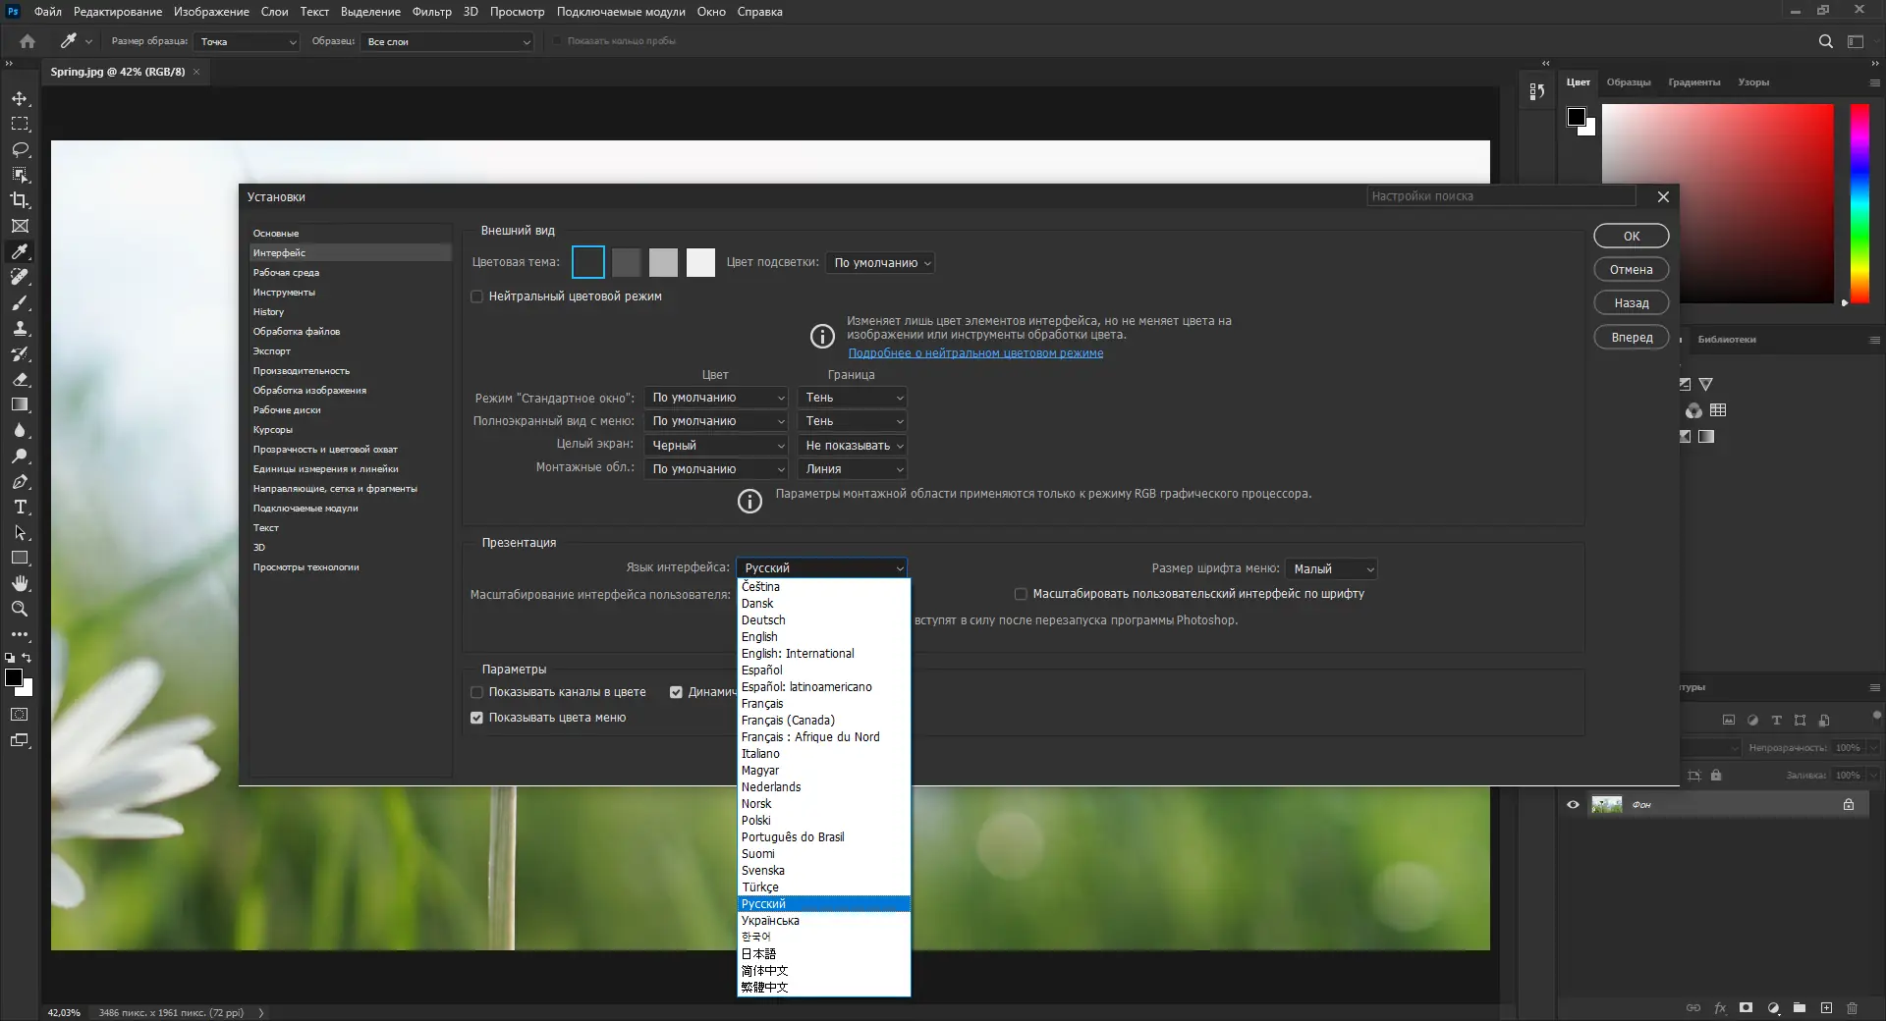Open the color dropdown for Режим "Стандартное окно"
Viewport: 1886px width, 1021px height.
[716, 398]
